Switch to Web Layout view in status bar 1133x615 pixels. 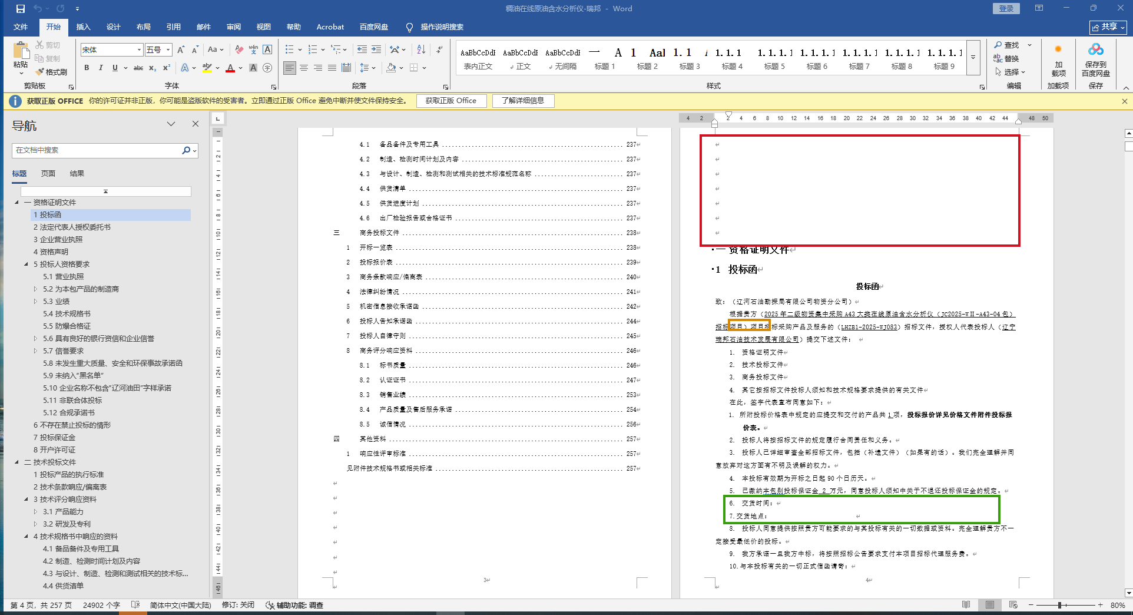[1013, 605]
